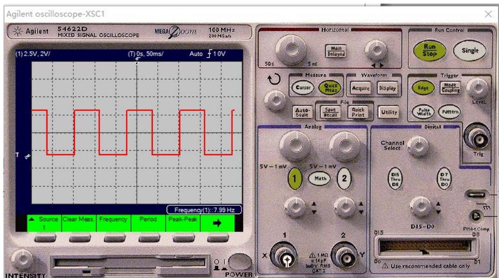Open the Utility menu button
Screen dimensions: 499x278
point(388,112)
